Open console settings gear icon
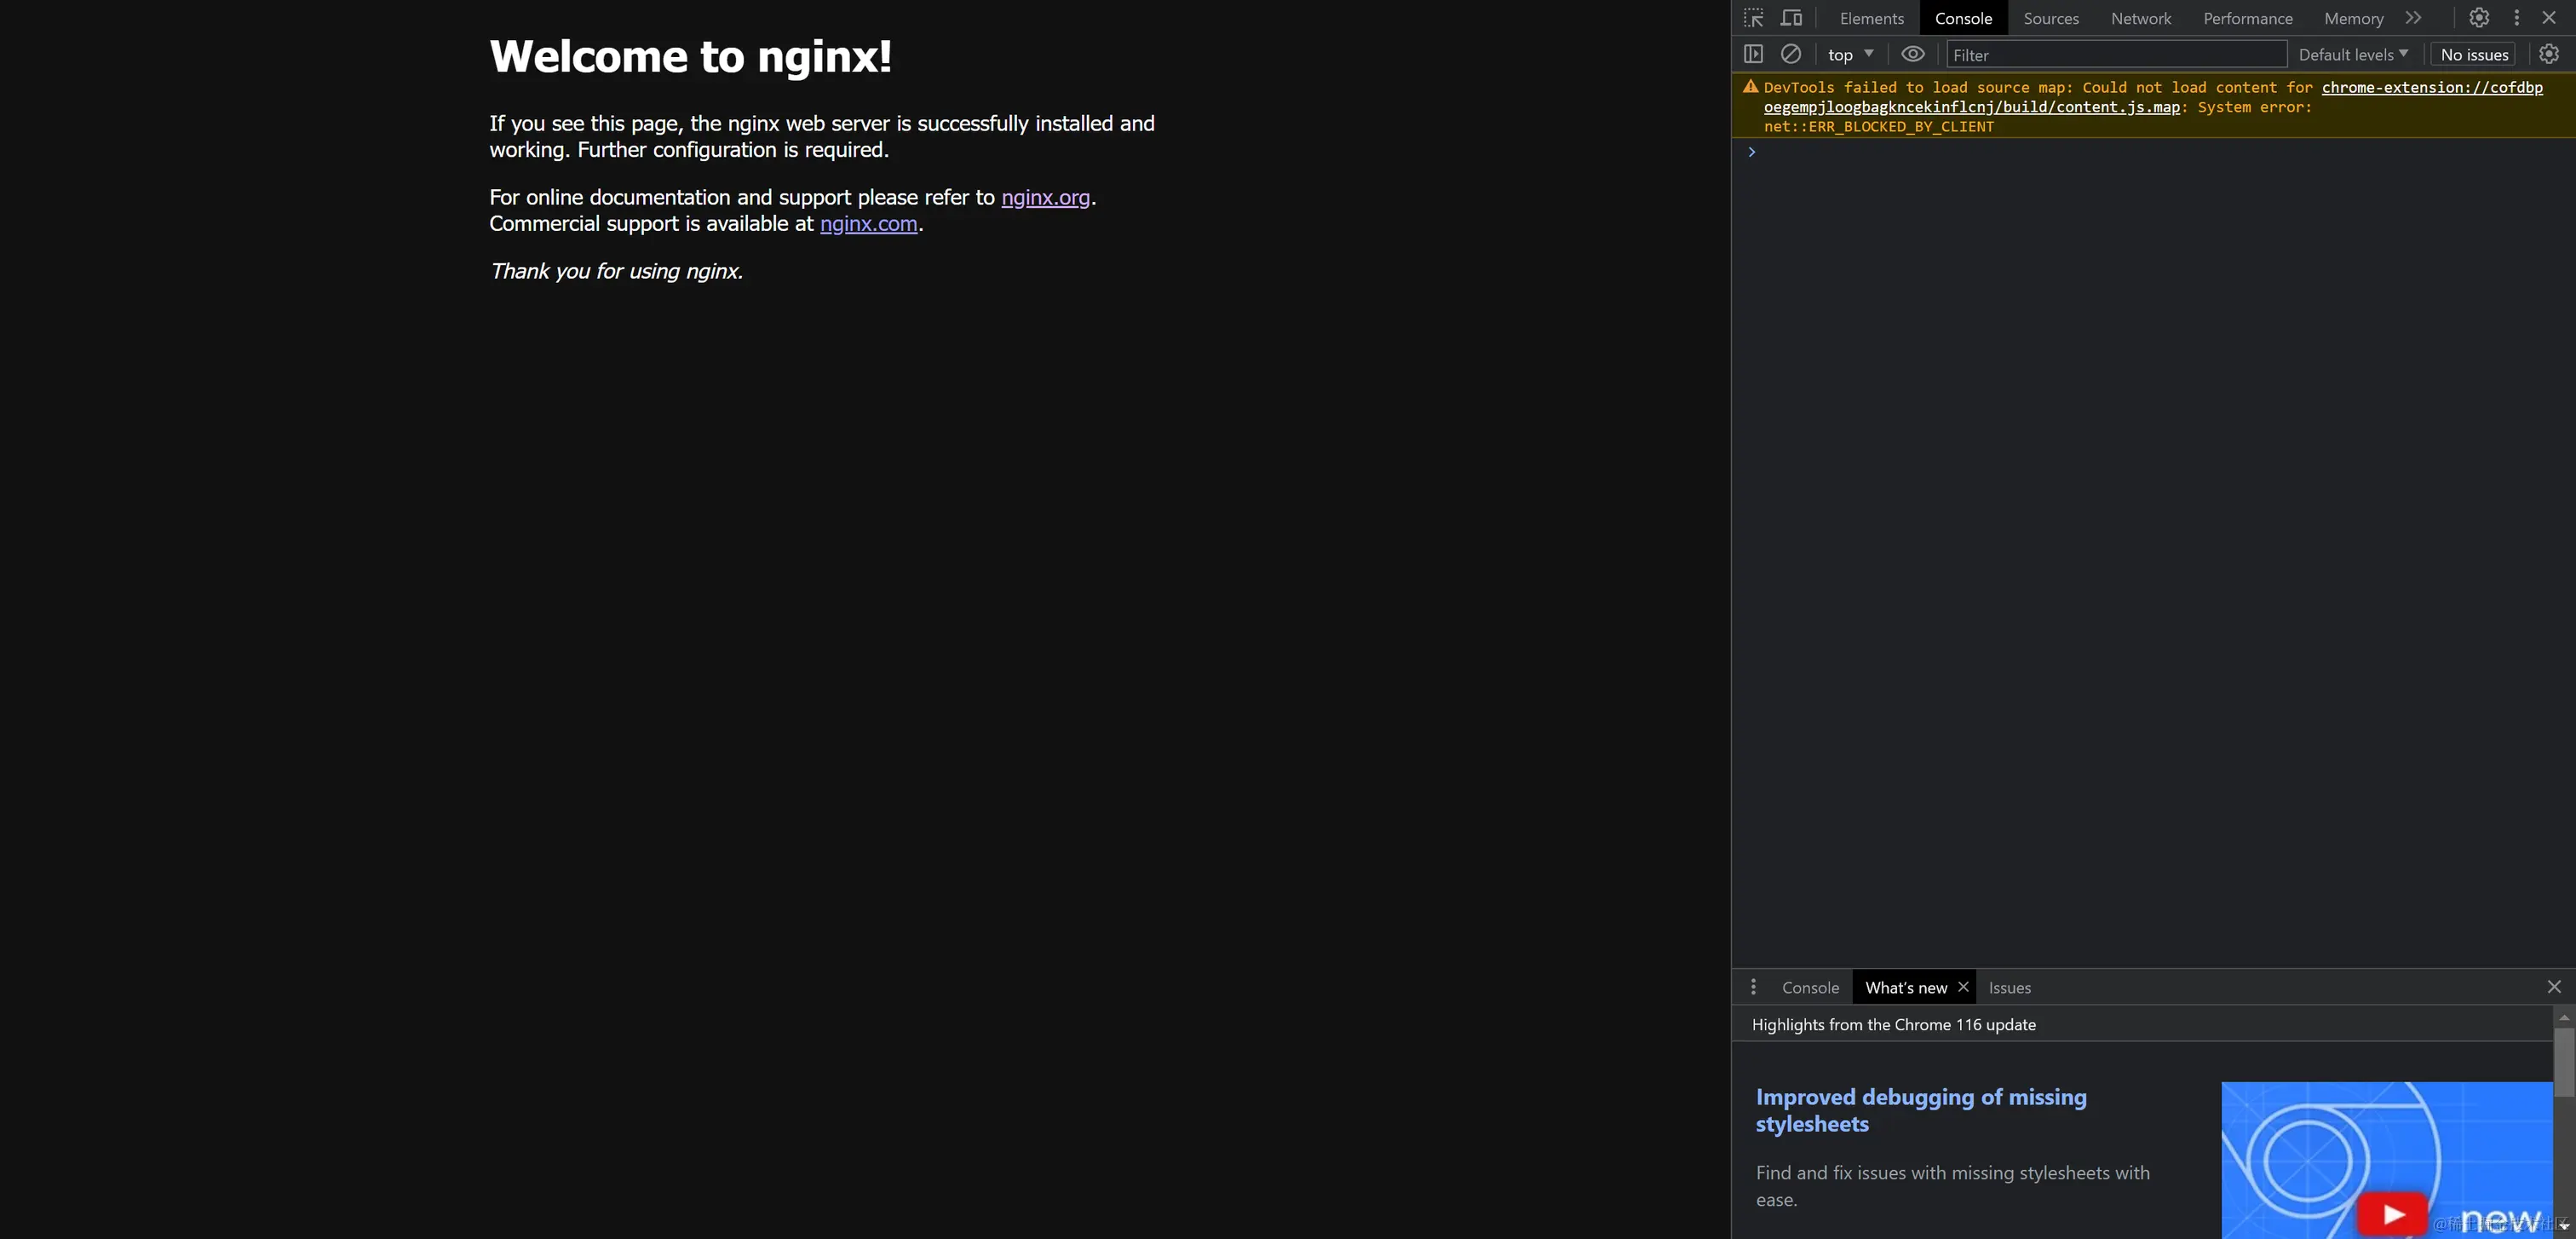The width and height of the screenshot is (2576, 1239). tap(2549, 54)
